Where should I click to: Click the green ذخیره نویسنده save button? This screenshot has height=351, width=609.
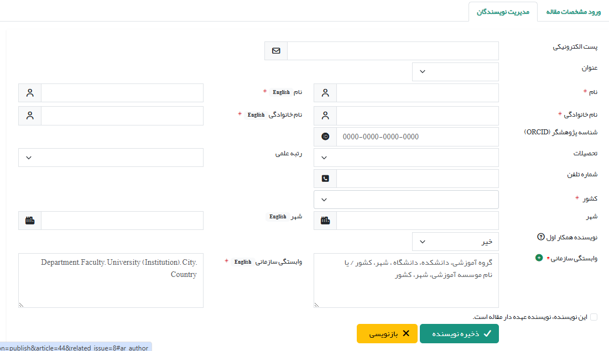tap(459, 334)
